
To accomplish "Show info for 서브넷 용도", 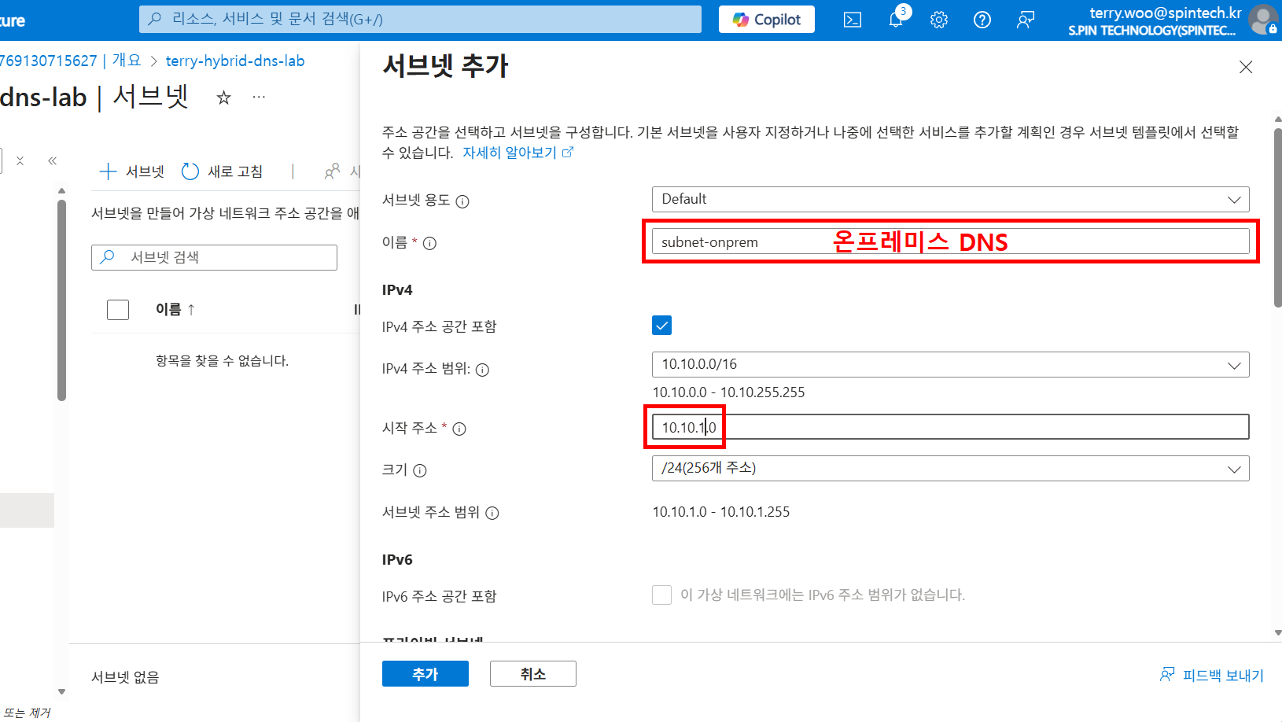I will click(x=462, y=201).
